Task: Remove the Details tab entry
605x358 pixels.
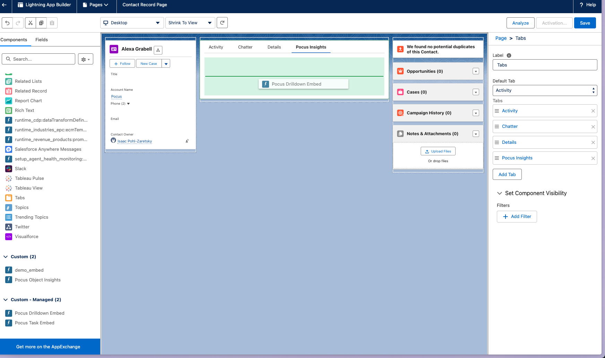Action: [593, 142]
